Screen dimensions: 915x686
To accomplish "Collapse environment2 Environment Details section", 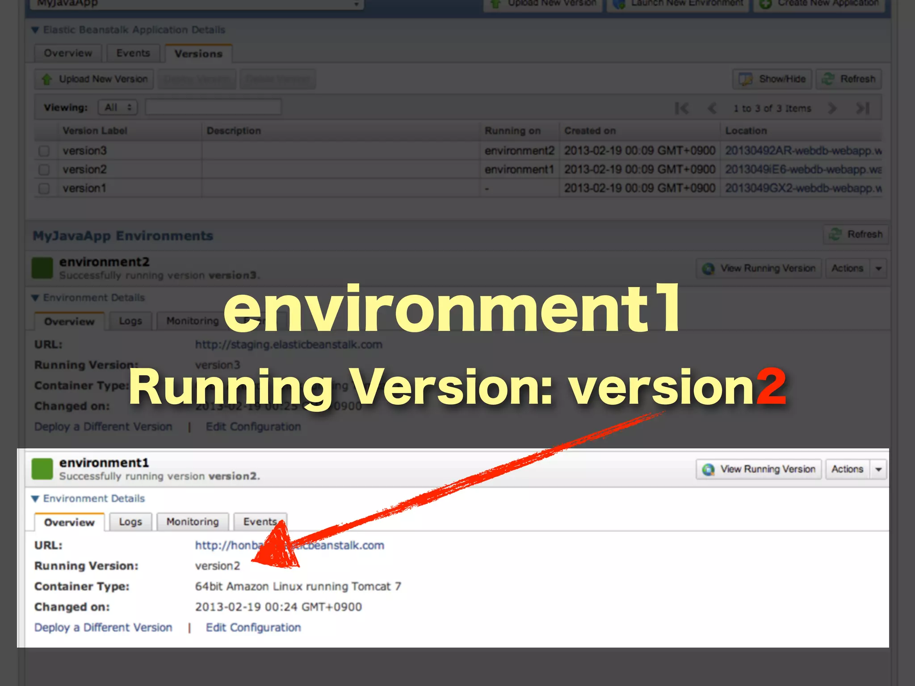I will tap(35, 298).
